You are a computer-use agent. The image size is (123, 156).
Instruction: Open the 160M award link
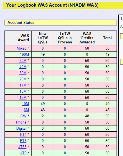pos(24,55)
